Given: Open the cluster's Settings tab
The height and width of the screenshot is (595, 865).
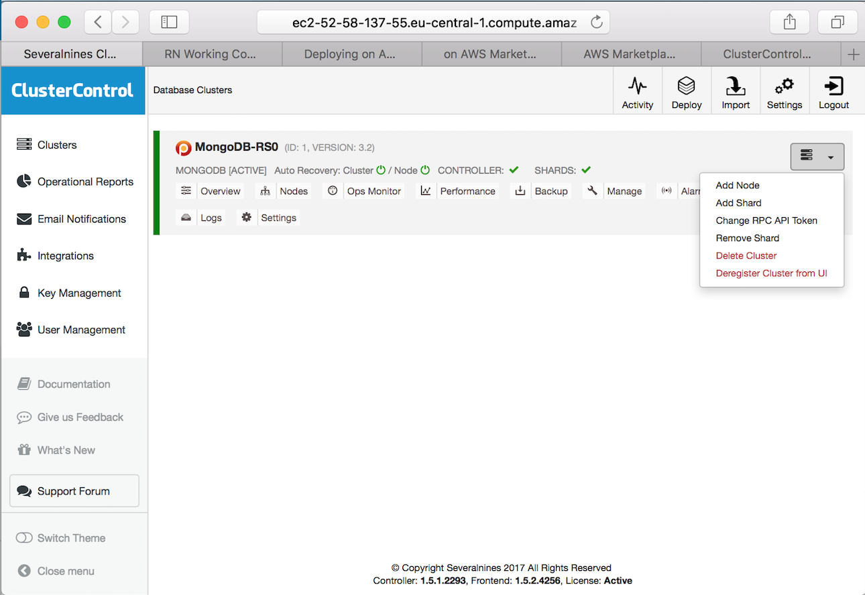Looking at the screenshot, I should (268, 218).
